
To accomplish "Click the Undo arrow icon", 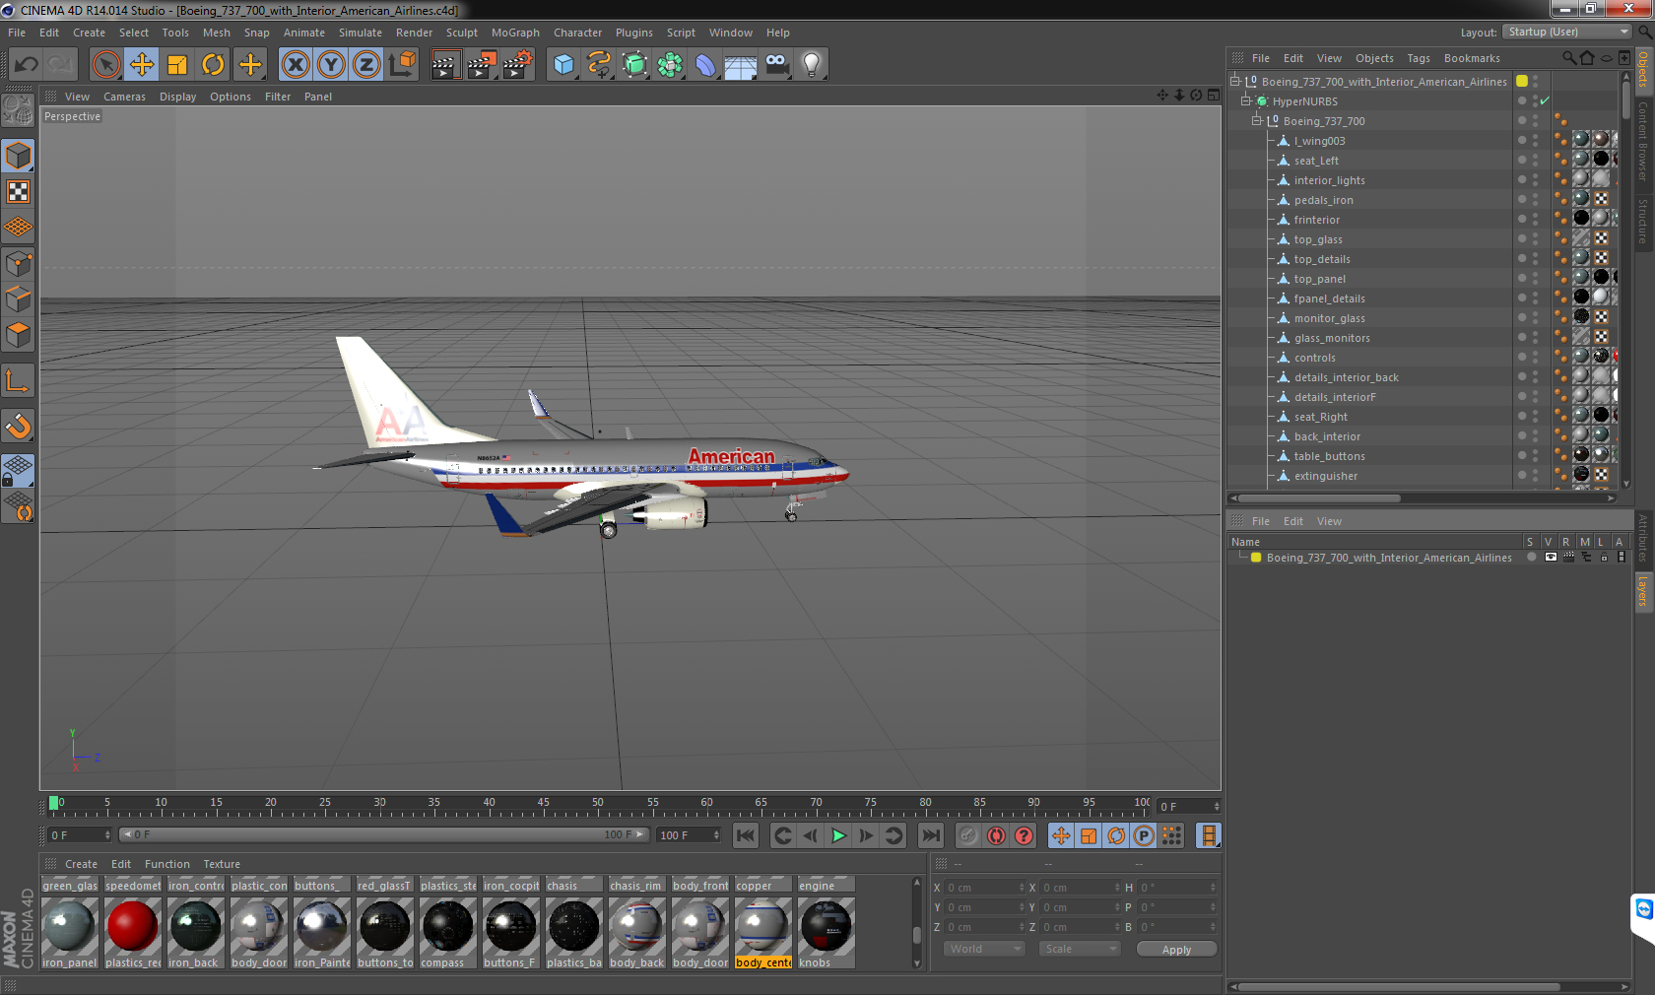I will pyautogui.click(x=26, y=65).
